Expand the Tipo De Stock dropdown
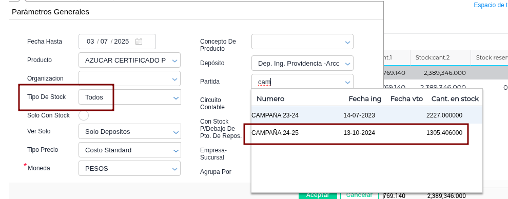Viewport: 508px width, 199px height. [130, 97]
